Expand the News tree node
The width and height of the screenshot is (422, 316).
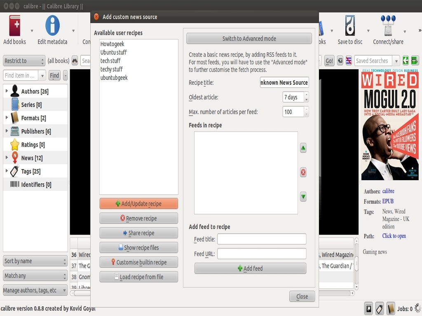[7, 158]
